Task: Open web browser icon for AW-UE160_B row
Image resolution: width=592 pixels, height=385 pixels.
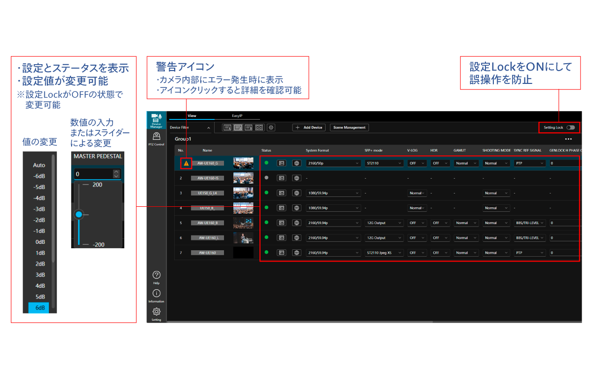Action: pos(296,223)
